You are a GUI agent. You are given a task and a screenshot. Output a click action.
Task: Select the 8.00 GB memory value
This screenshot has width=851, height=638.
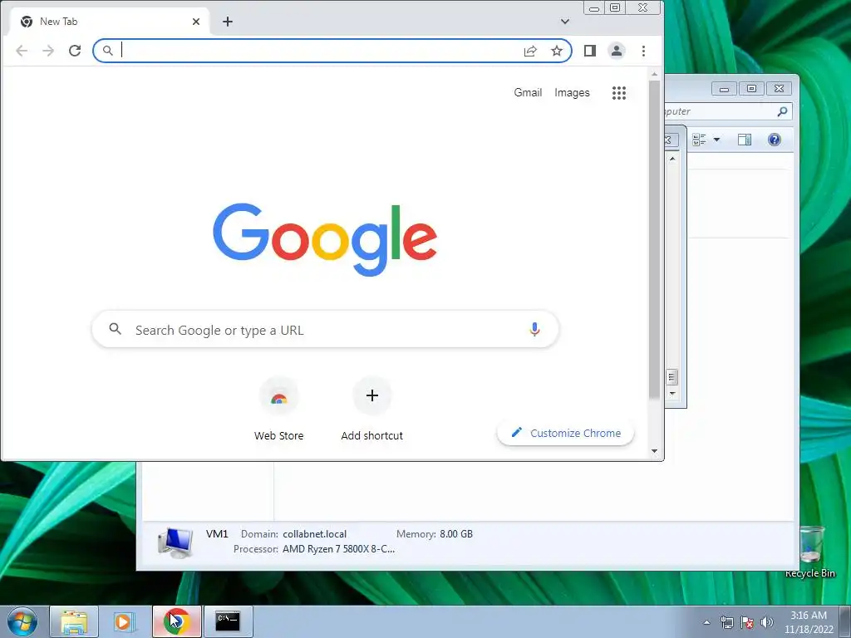click(456, 534)
